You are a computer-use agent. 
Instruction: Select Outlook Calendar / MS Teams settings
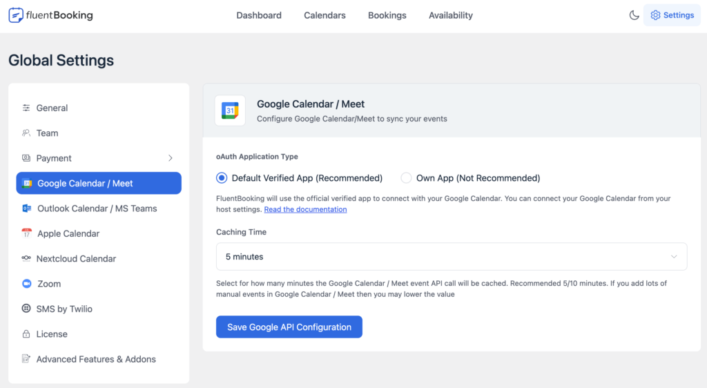[99, 208]
